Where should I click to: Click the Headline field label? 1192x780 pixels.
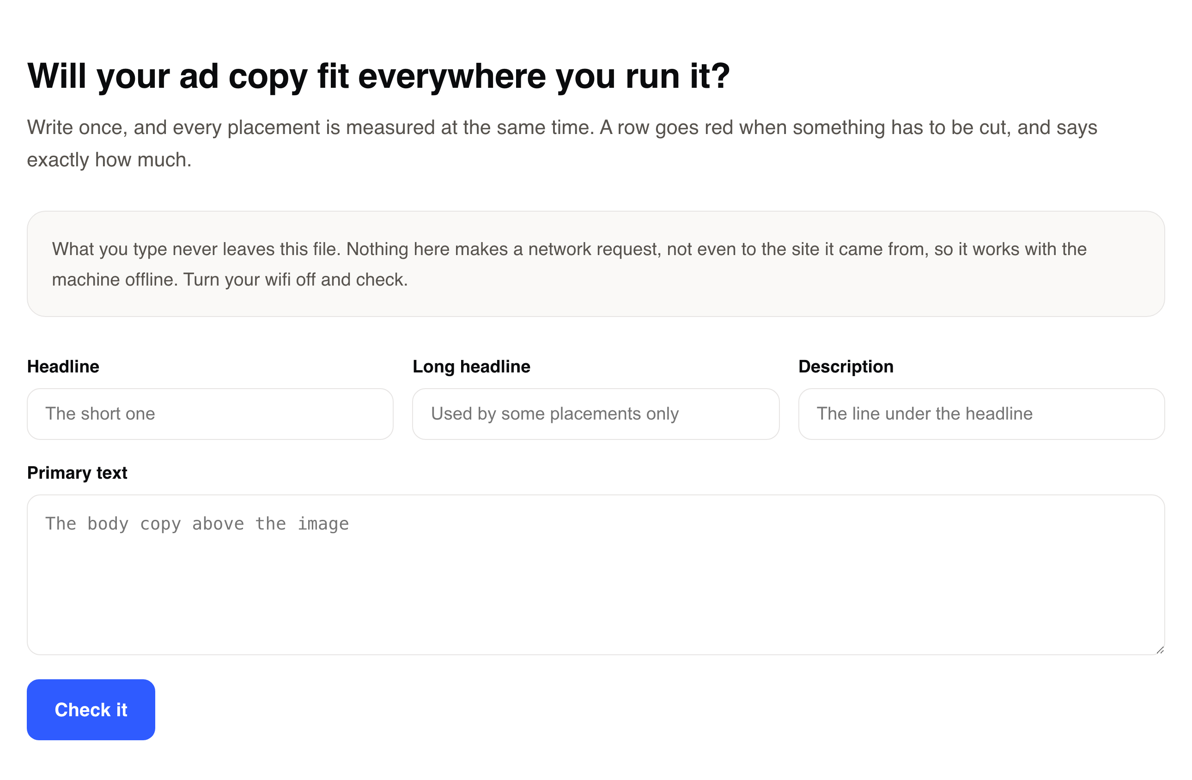(63, 367)
